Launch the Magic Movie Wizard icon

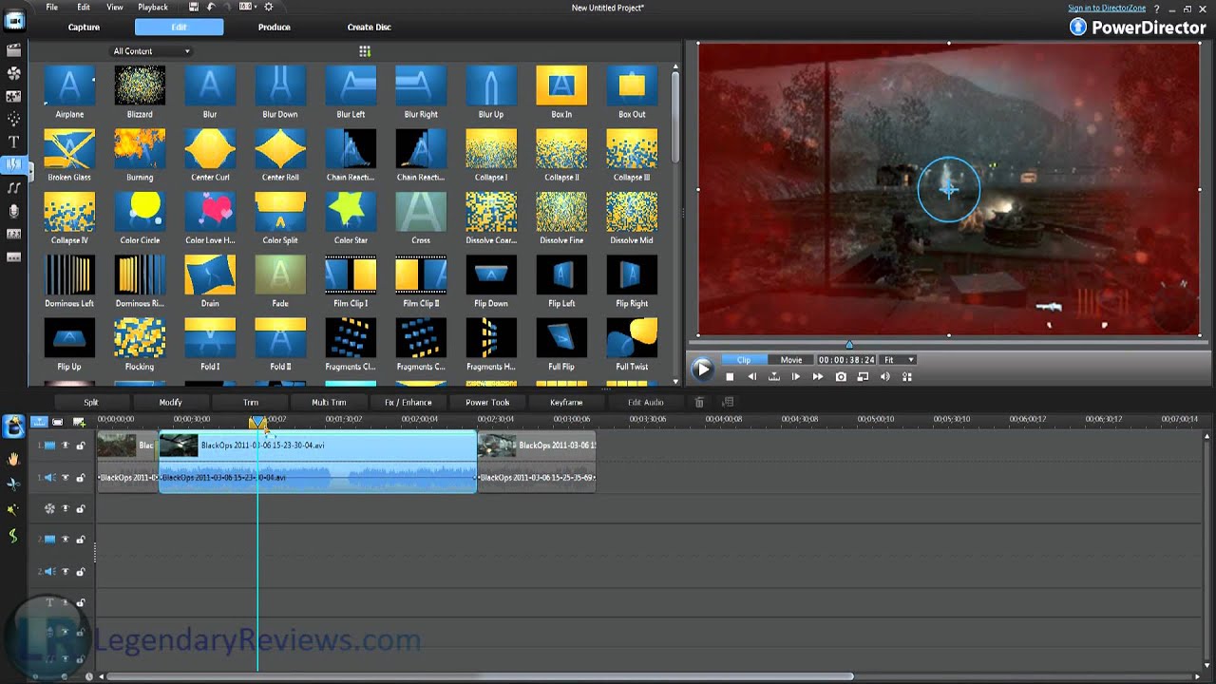coord(13,427)
